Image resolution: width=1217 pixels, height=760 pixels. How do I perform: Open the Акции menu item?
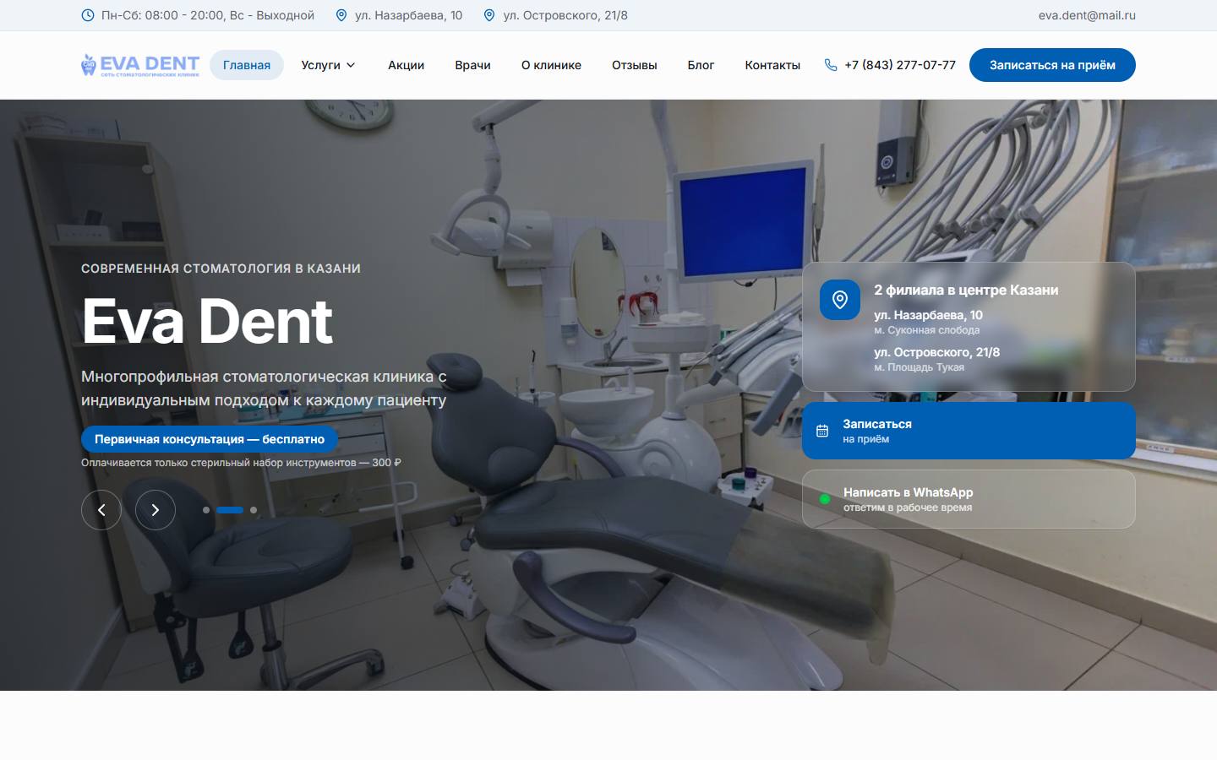tap(407, 65)
